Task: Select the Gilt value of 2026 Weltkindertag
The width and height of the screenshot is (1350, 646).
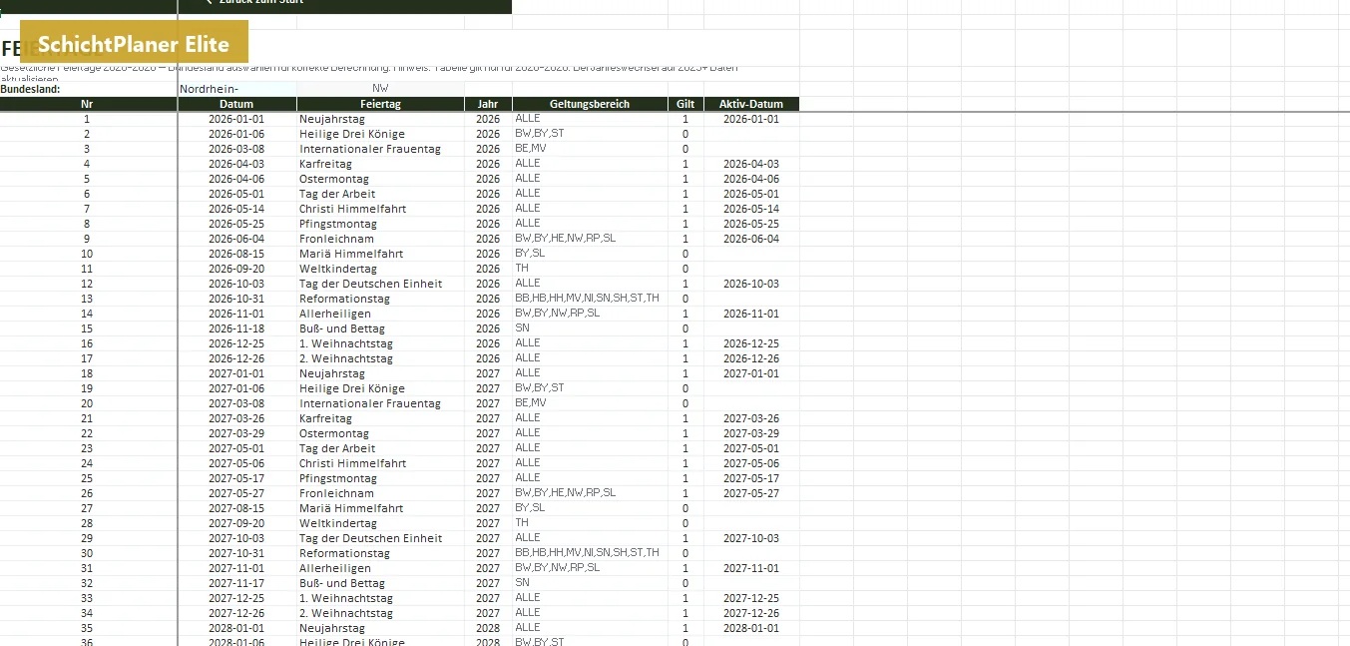Action: 685,269
